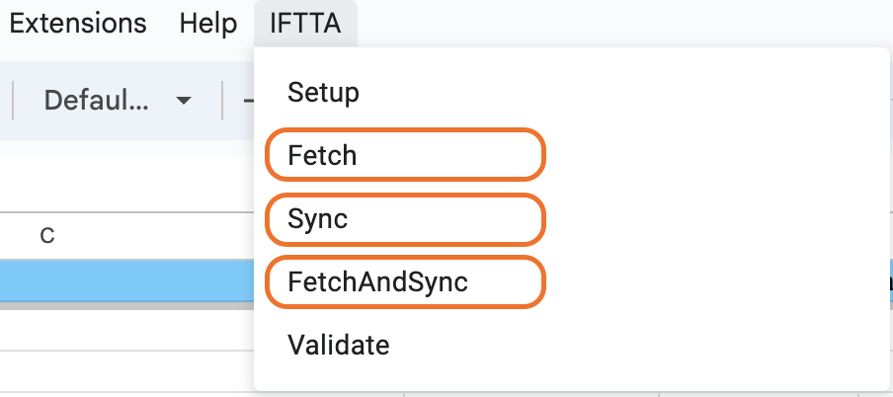Click the caret arrow beside the Default font

tap(183, 100)
